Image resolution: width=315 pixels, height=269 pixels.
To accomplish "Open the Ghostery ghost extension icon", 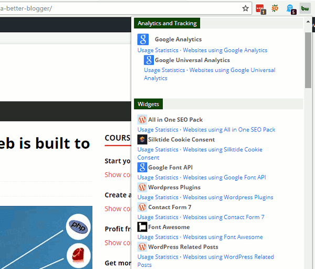I will coord(291,9).
